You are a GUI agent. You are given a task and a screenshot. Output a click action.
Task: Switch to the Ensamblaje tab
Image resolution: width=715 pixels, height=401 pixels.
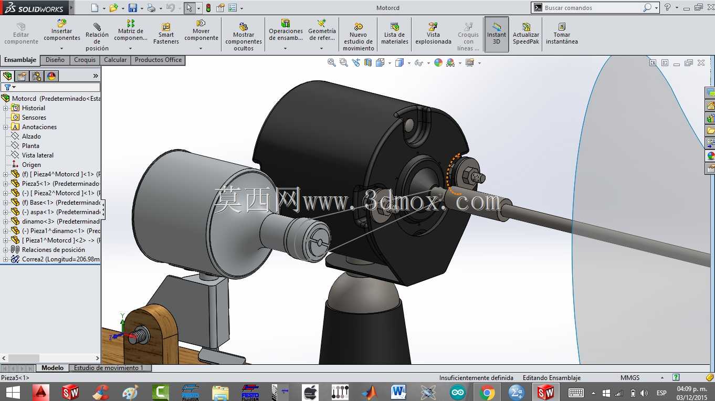click(20, 60)
